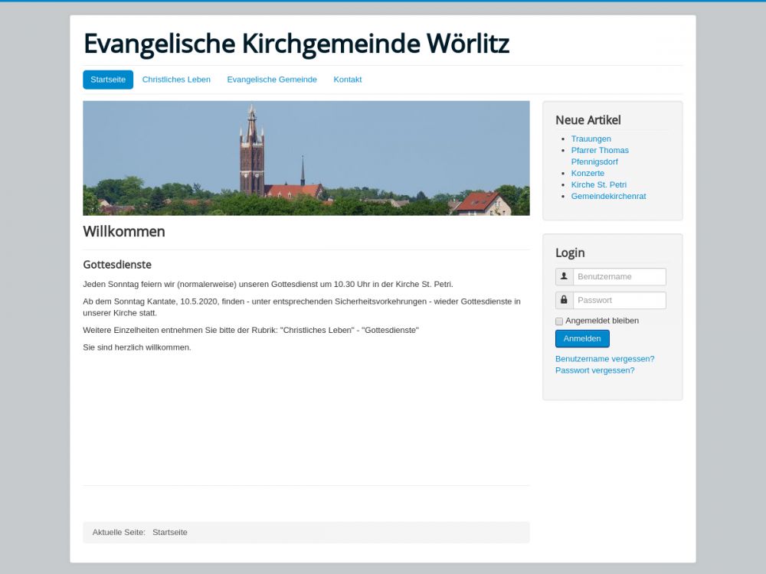Click the lock icon beside Passwort field
Screen dimensions: 766x574
tap(565, 300)
